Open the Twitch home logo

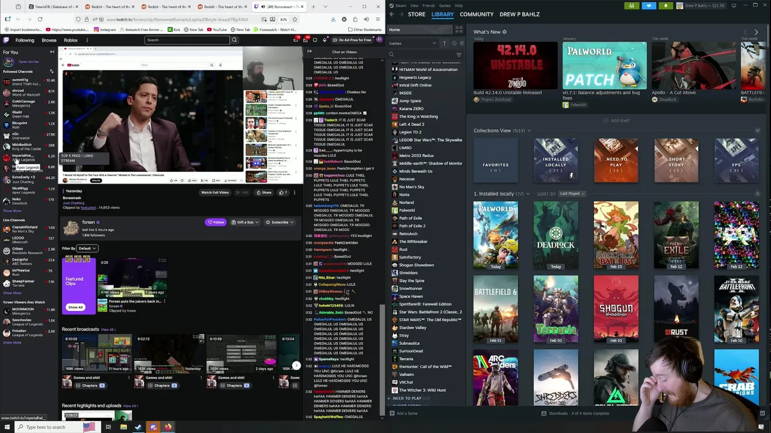click(x=5, y=40)
